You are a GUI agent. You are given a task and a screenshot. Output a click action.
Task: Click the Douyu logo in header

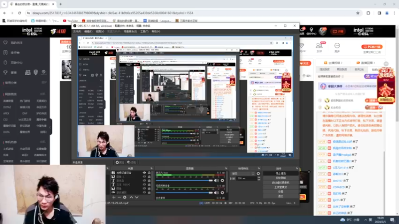point(58,31)
